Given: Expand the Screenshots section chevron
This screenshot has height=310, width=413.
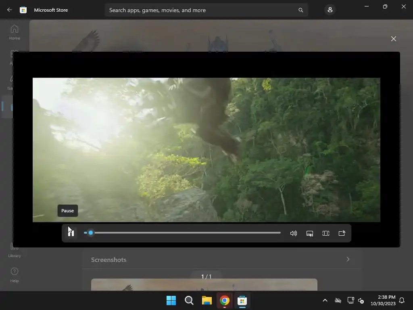Looking at the screenshot, I should (348, 260).
